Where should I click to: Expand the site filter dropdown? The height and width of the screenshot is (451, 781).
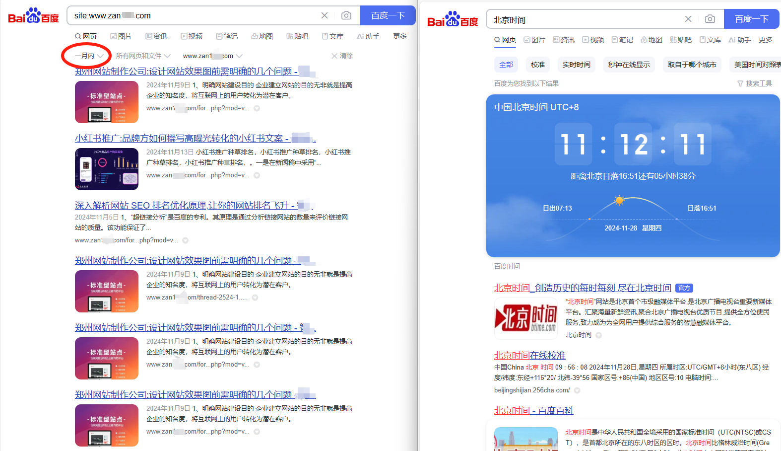(x=213, y=56)
